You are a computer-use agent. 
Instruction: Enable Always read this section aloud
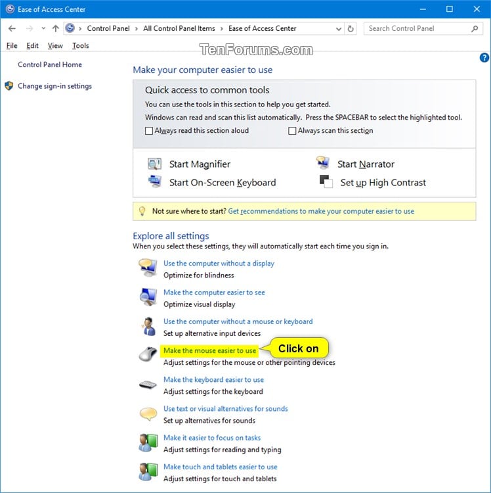[149, 131]
